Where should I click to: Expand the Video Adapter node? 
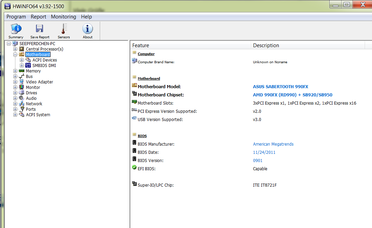pos(15,82)
